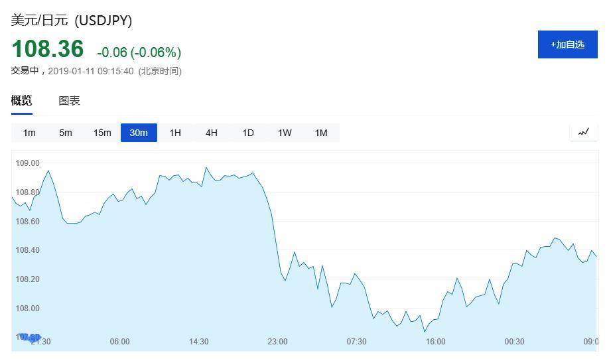This screenshot has width=607, height=359.
Task: Select the 1m timeframe
Action: [29, 133]
